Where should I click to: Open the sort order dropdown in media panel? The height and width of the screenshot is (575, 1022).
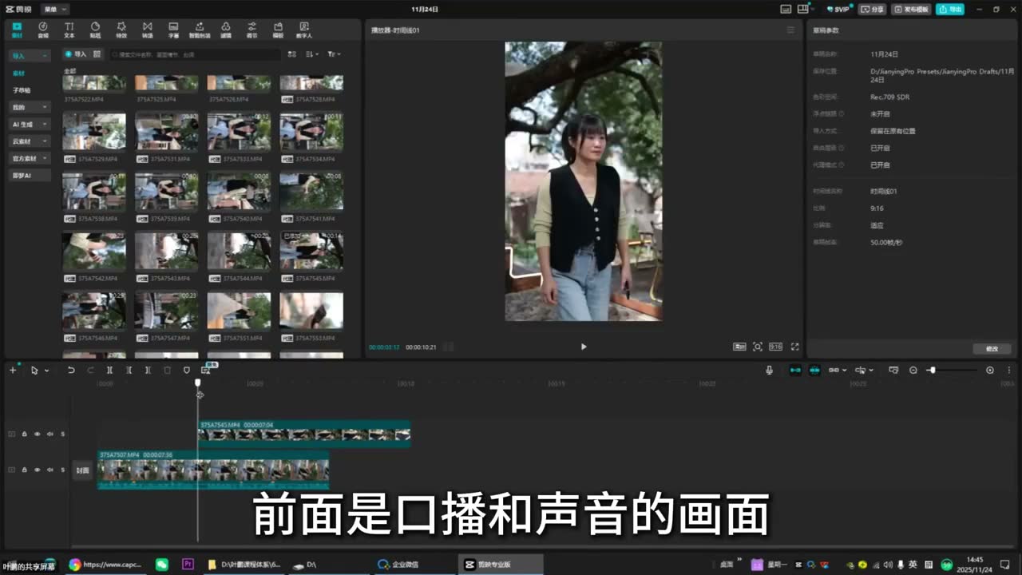click(x=312, y=54)
